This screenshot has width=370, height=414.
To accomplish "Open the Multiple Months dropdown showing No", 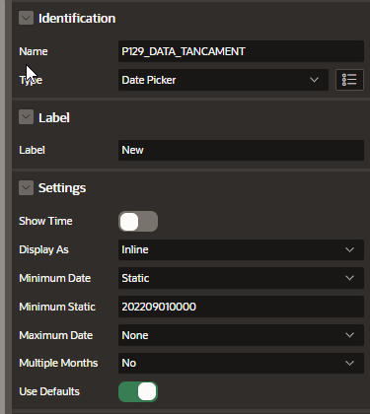I will (241, 363).
